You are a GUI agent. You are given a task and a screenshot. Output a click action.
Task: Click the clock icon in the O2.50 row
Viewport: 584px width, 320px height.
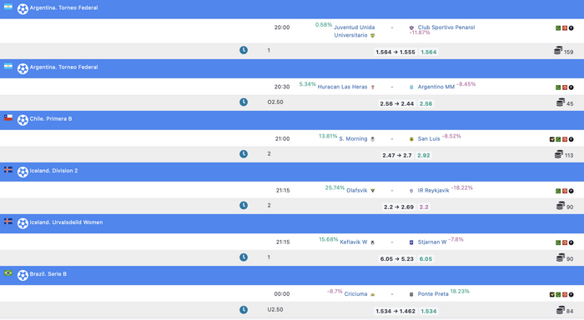(x=244, y=102)
